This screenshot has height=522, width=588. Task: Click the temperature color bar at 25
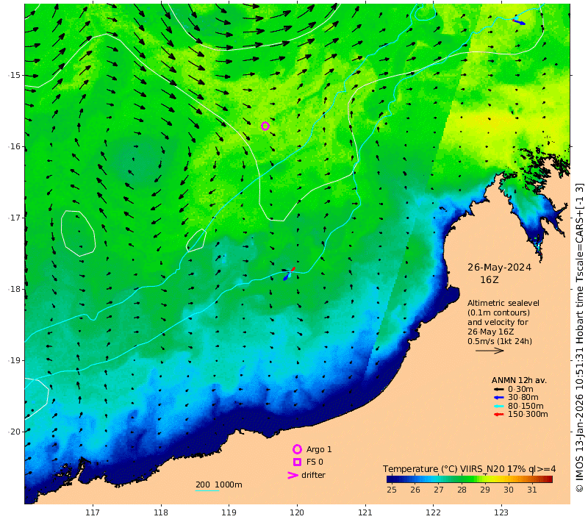(x=392, y=479)
